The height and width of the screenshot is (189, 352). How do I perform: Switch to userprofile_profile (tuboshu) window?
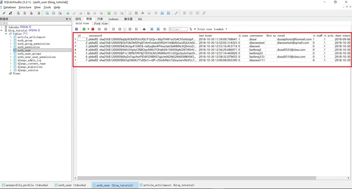tap(26, 185)
